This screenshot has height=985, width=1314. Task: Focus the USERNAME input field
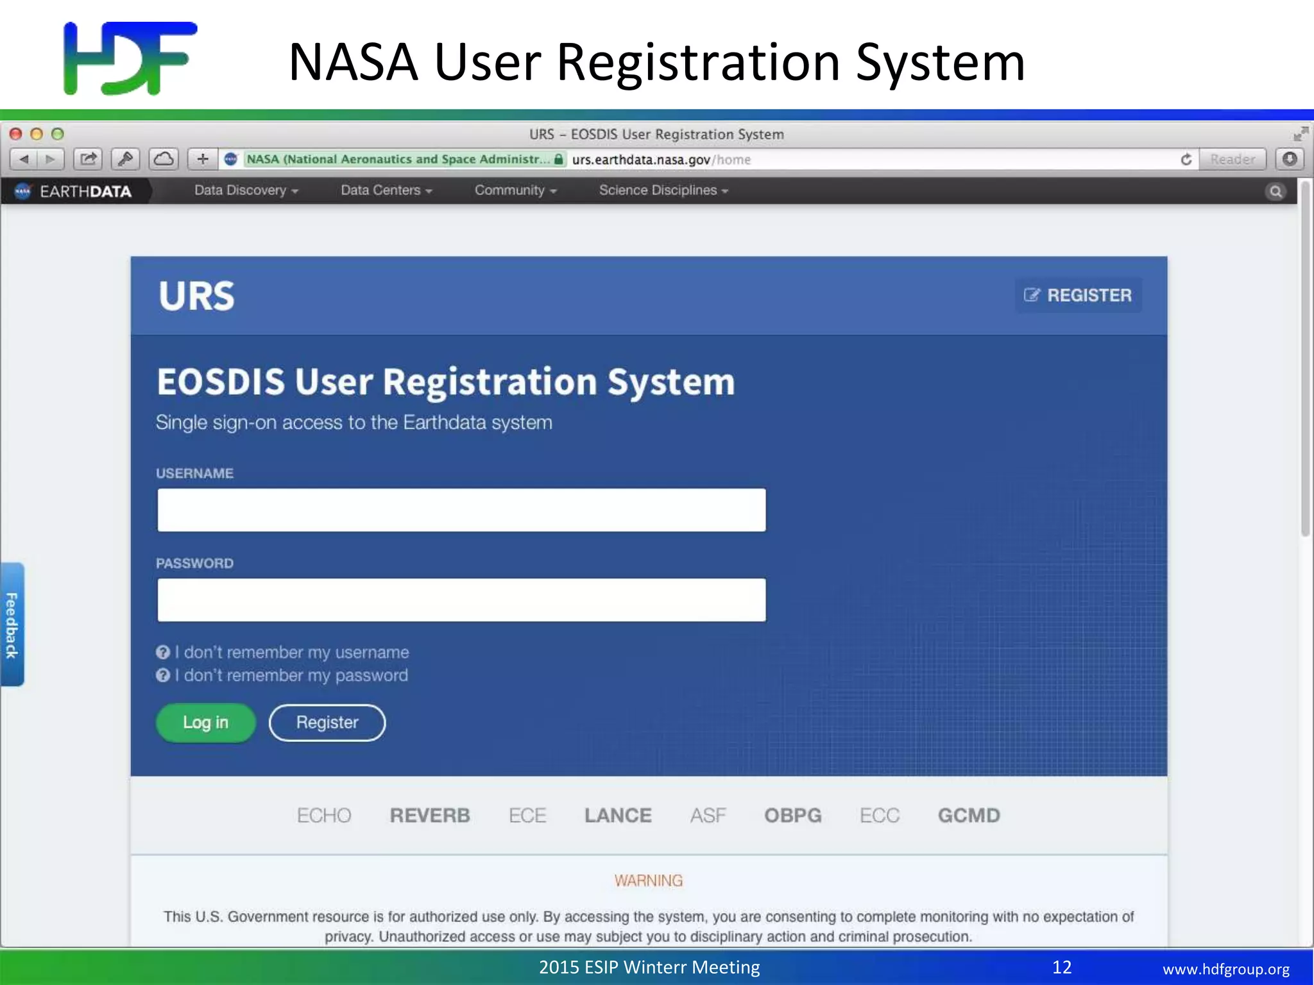pos(461,510)
